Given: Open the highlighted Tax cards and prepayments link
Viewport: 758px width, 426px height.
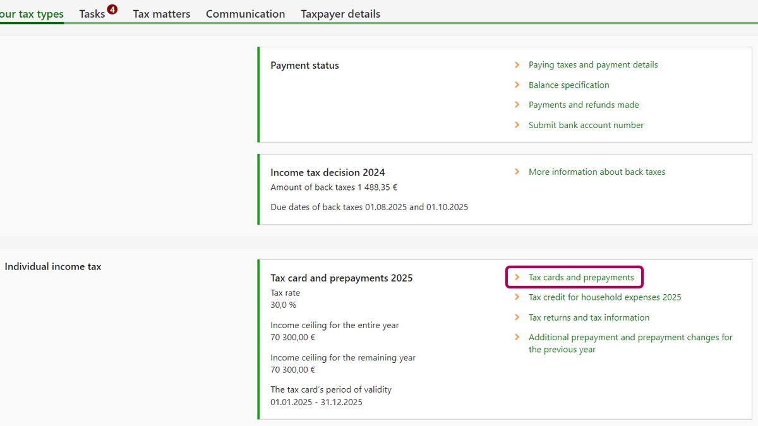Looking at the screenshot, I should pyautogui.click(x=581, y=278).
